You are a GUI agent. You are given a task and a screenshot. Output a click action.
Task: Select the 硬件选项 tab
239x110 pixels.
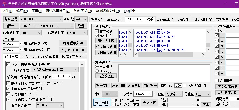coord(11,56)
